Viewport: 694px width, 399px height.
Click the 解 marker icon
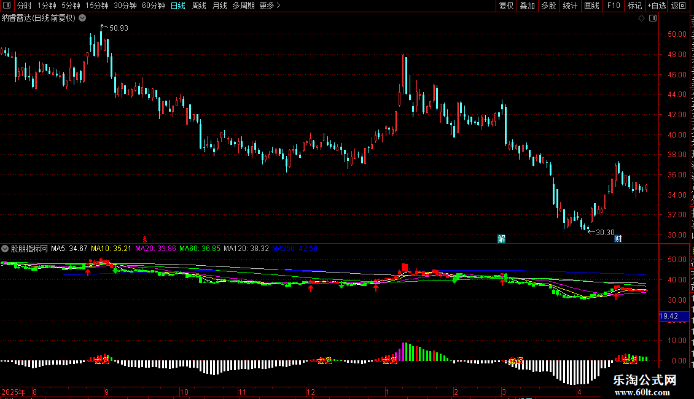(x=502, y=239)
